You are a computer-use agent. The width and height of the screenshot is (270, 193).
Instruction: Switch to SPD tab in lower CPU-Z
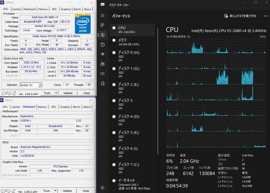[x=54, y=107]
